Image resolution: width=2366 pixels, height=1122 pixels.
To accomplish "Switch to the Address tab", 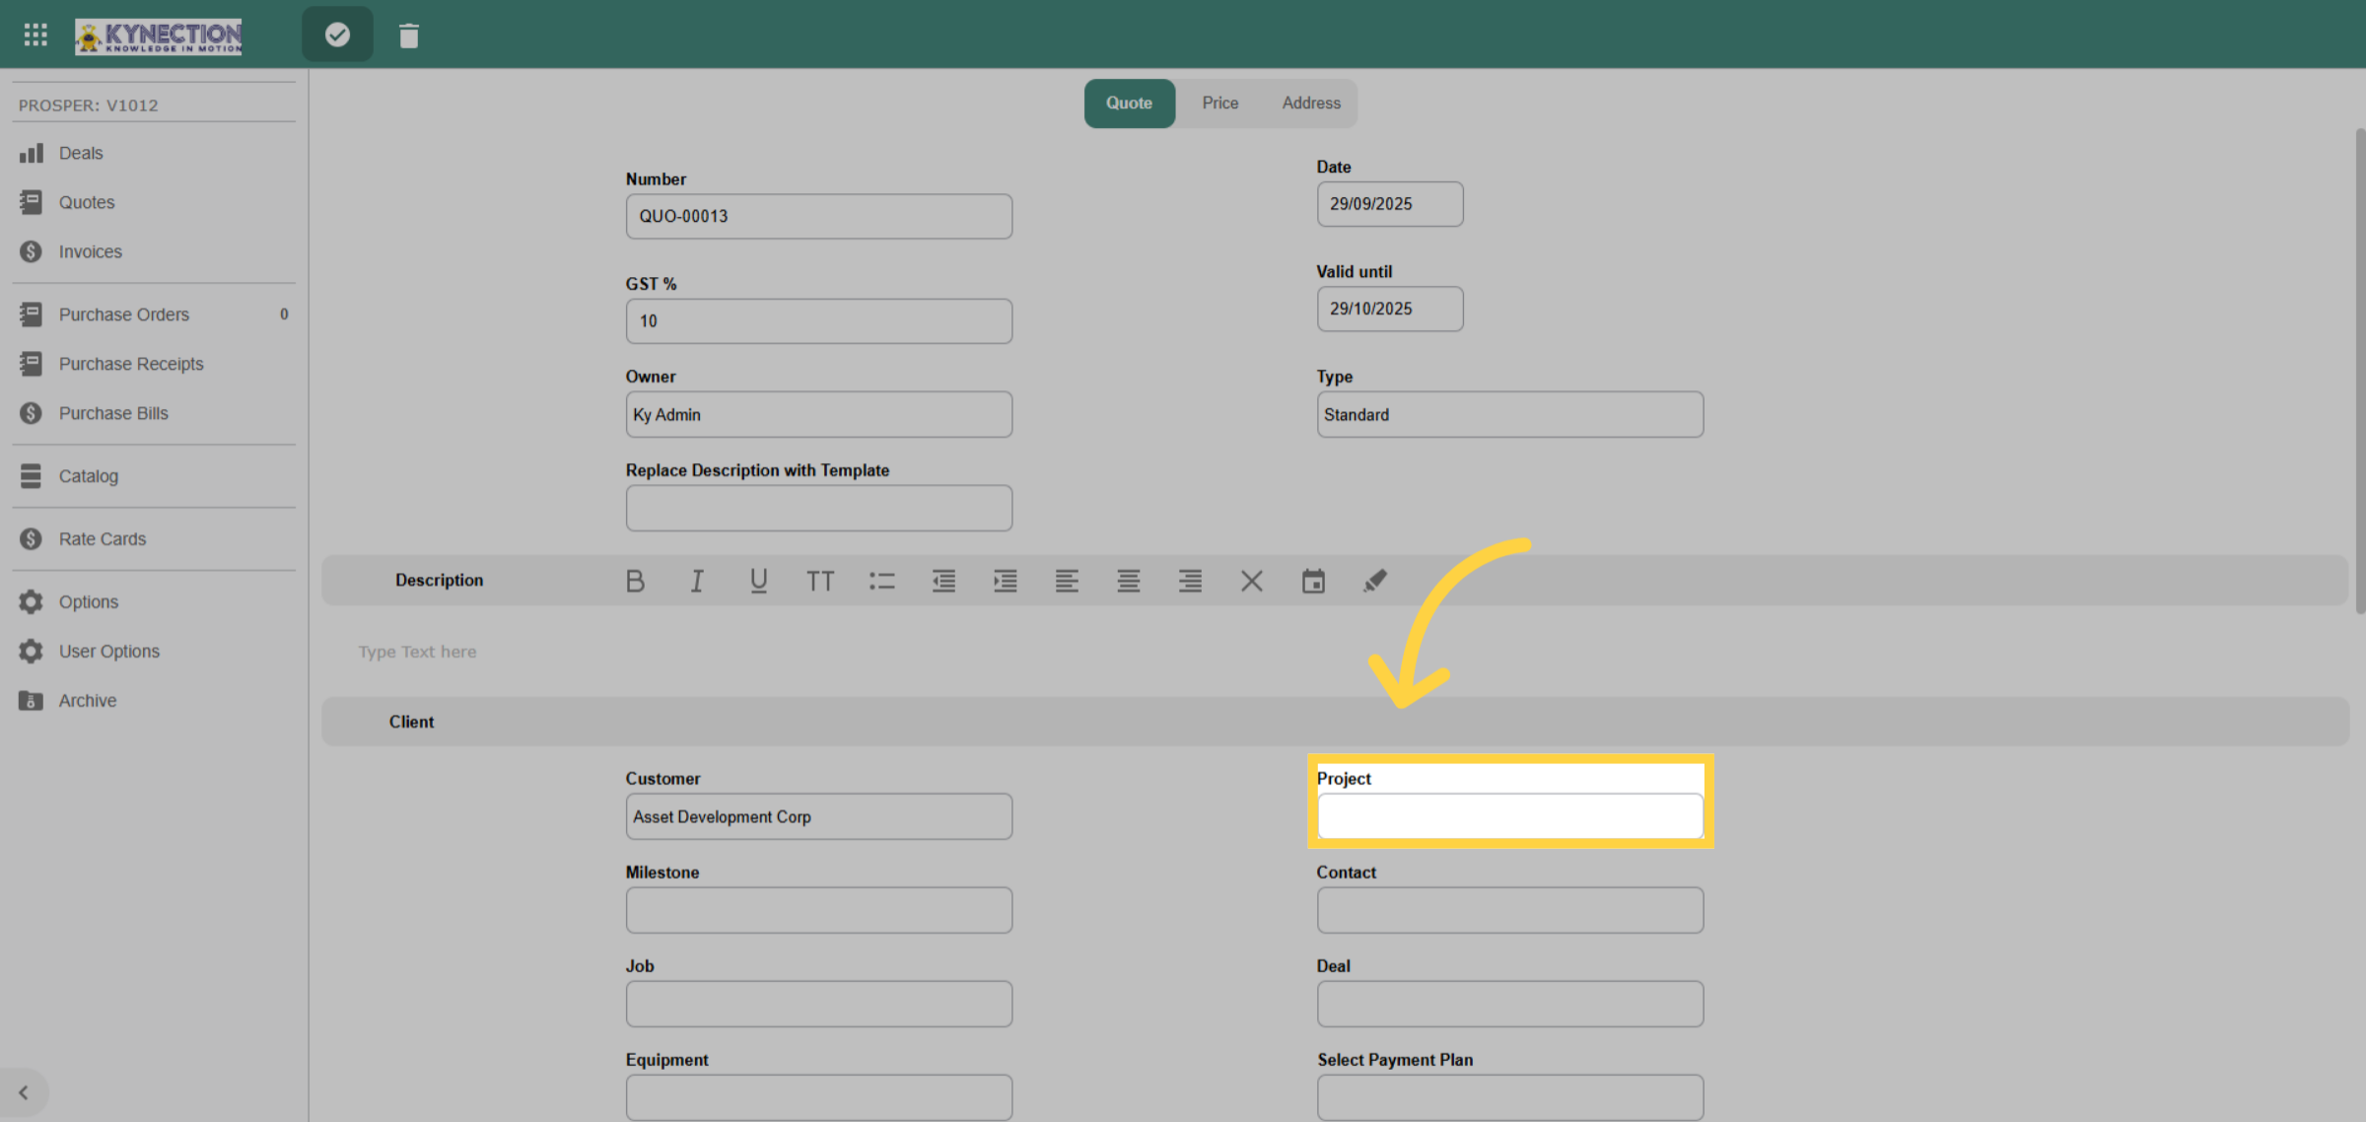I will coord(1310,103).
